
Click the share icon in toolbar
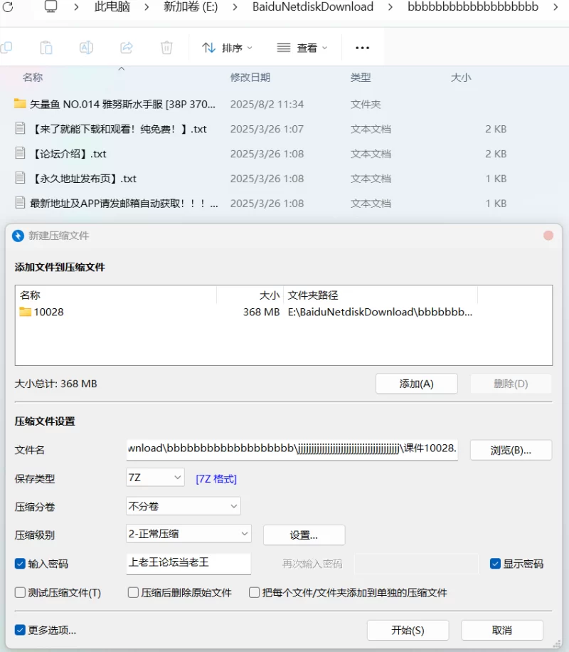(x=127, y=48)
